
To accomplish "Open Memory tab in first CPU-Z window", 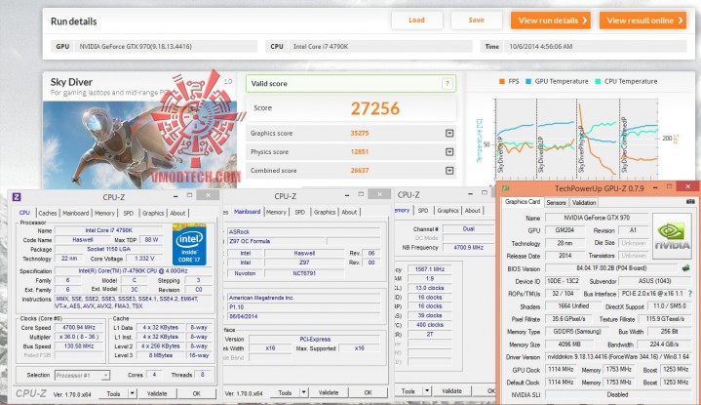I will pos(104,213).
